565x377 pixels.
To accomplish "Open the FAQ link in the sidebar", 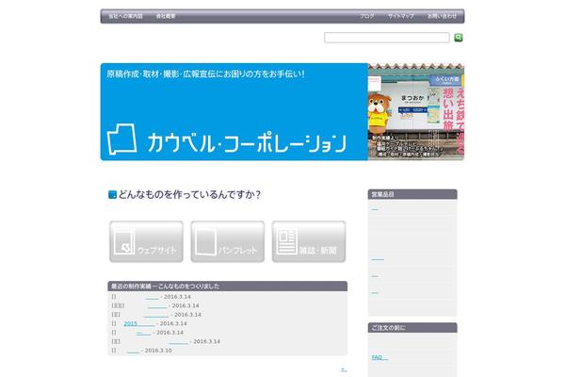I will click(379, 357).
